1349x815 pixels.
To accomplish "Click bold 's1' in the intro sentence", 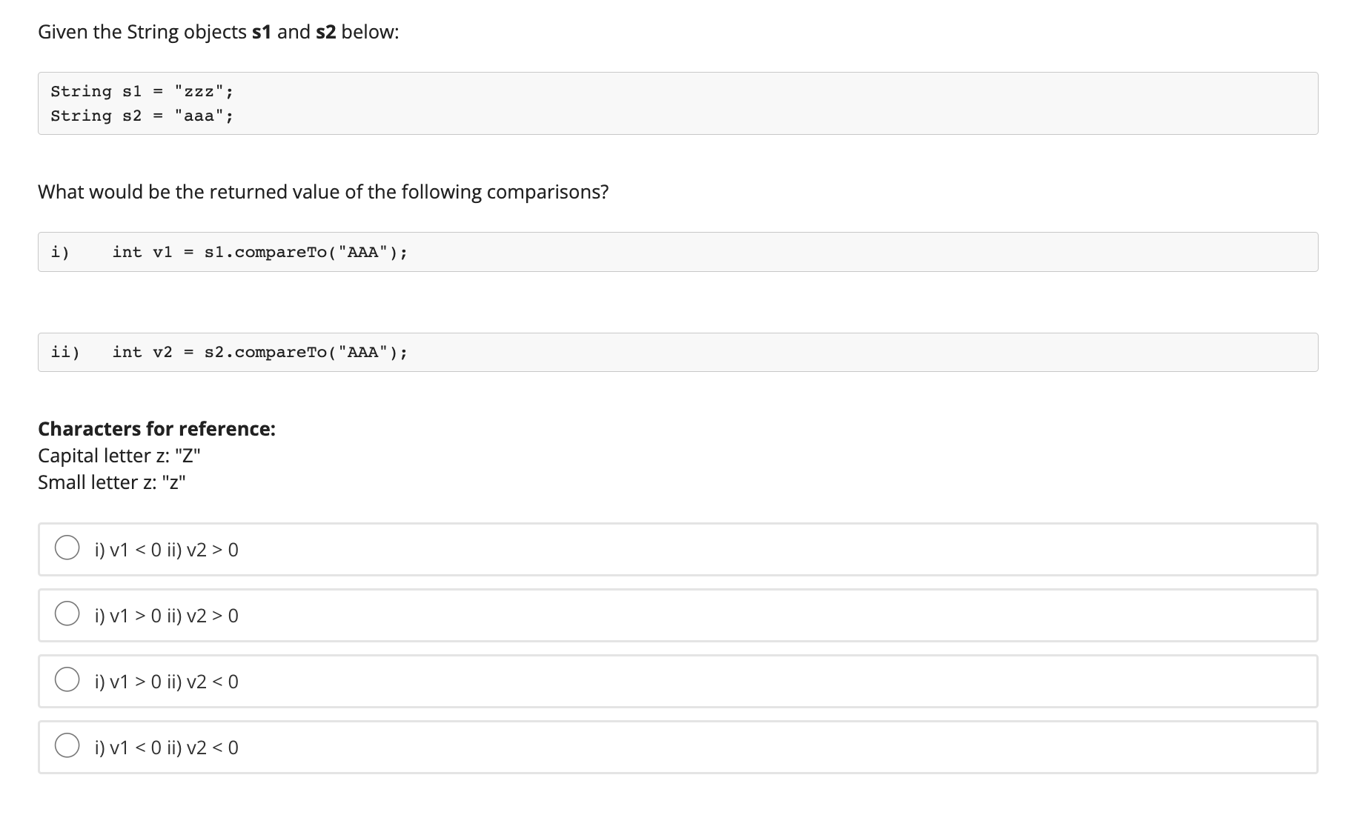I will pyautogui.click(x=262, y=32).
